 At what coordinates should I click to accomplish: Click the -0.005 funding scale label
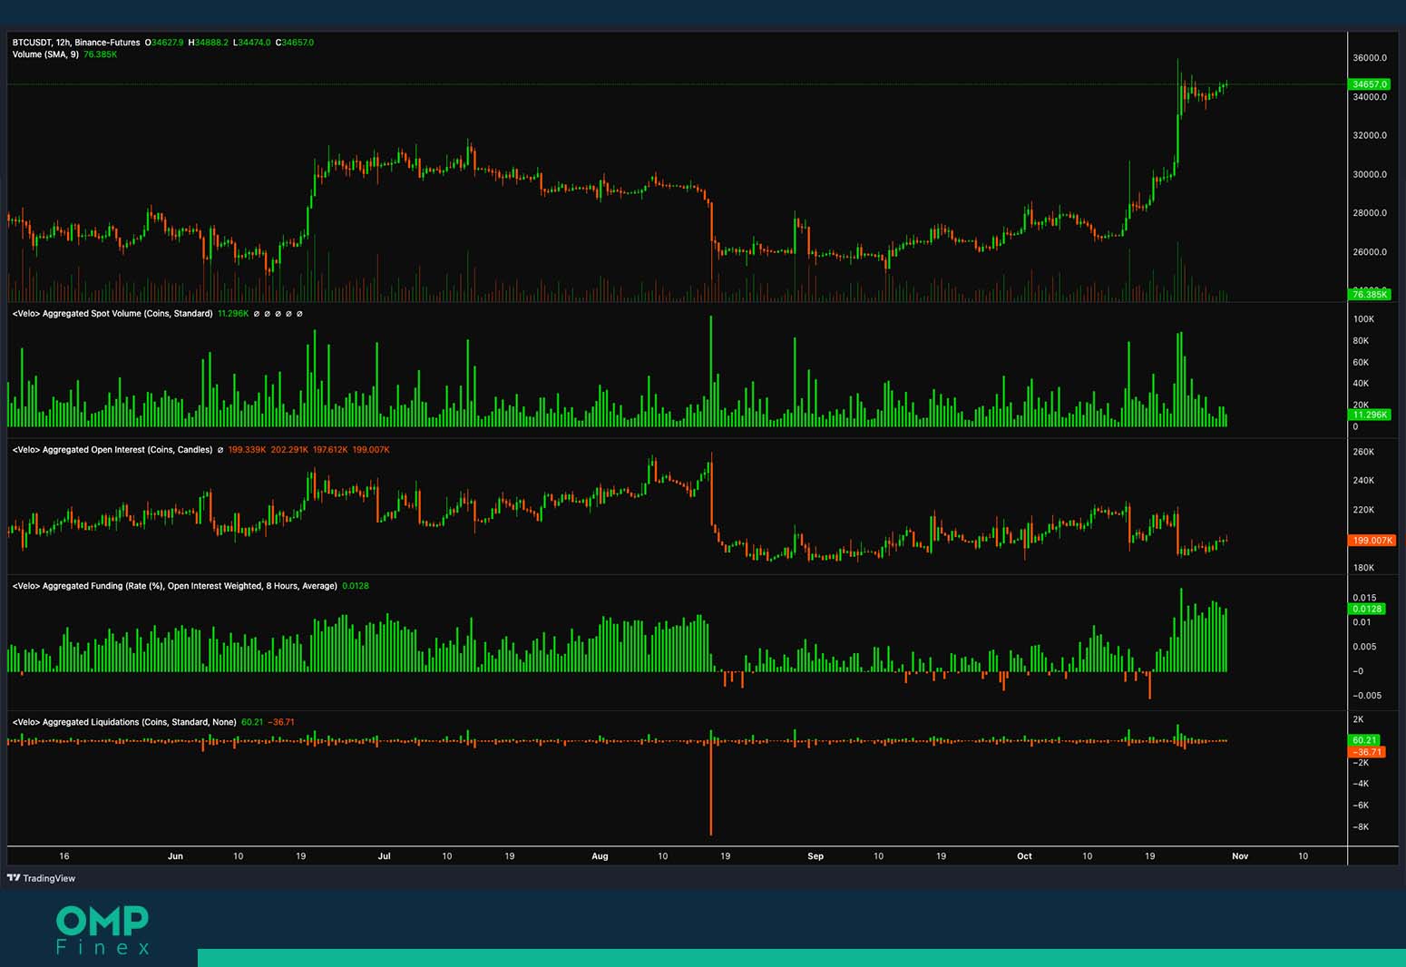tap(1367, 696)
